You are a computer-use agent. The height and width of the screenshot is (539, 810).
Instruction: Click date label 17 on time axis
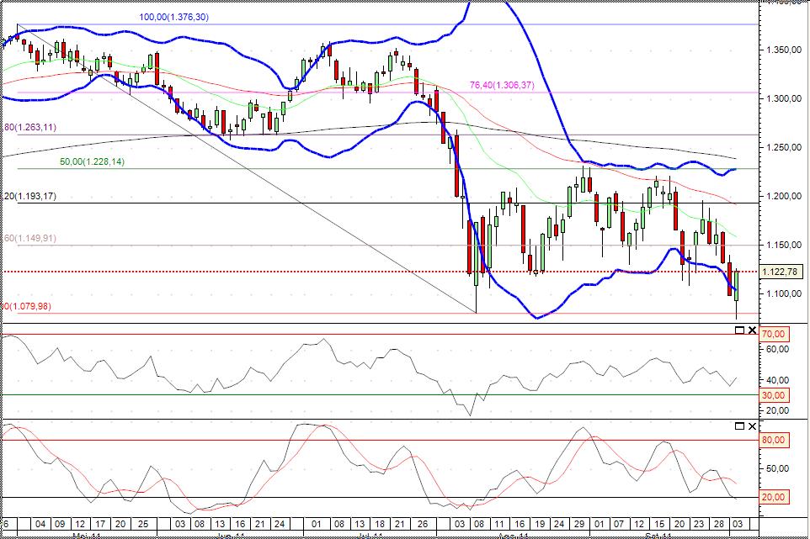click(x=100, y=524)
